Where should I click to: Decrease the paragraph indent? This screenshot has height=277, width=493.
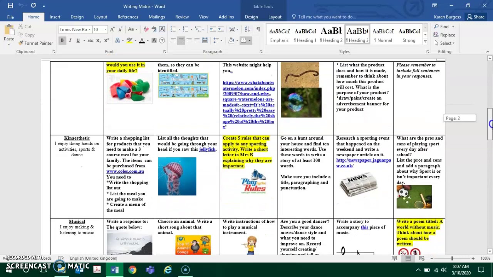(213, 29)
